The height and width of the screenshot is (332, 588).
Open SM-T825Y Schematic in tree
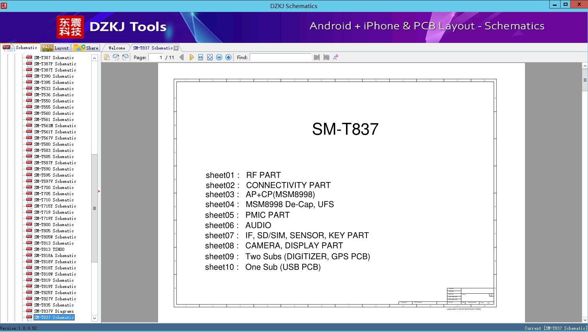[x=55, y=293]
